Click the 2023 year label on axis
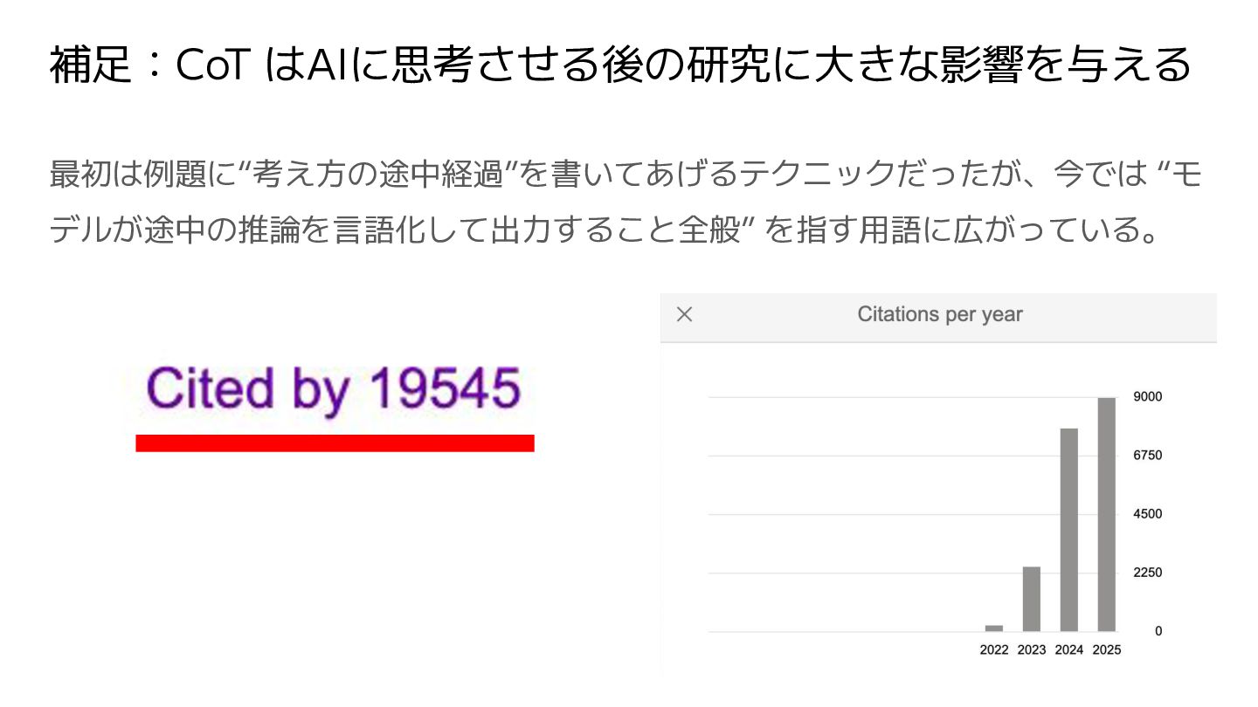 tap(1032, 650)
